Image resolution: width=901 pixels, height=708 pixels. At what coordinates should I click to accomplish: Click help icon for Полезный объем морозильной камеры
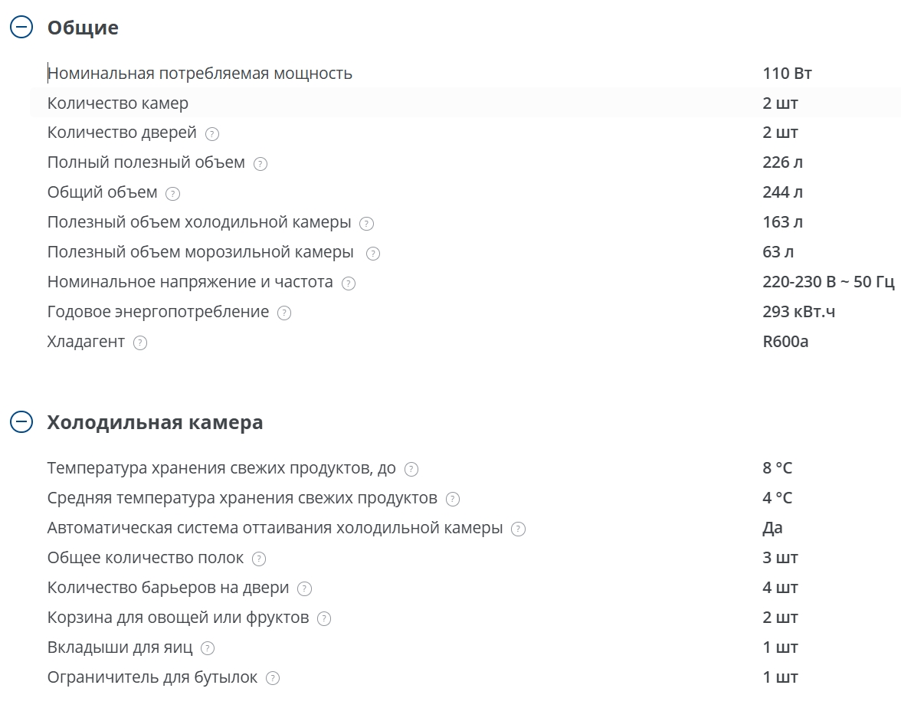point(373,254)
